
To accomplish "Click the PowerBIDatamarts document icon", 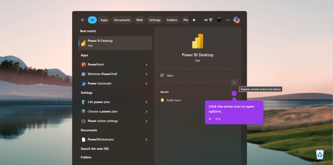I will [x=84, y=139].
